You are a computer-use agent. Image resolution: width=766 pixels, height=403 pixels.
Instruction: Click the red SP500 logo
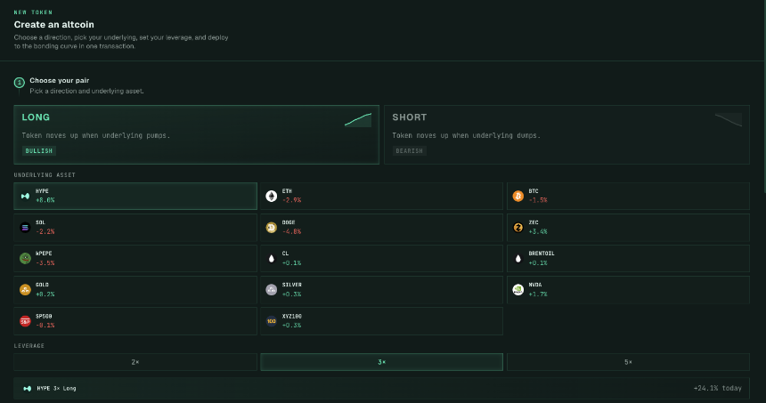[x=26, y=321]
